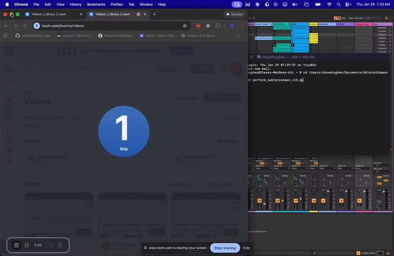
Task: Open the Gemini button in Chrome
Action: [234, 14]
